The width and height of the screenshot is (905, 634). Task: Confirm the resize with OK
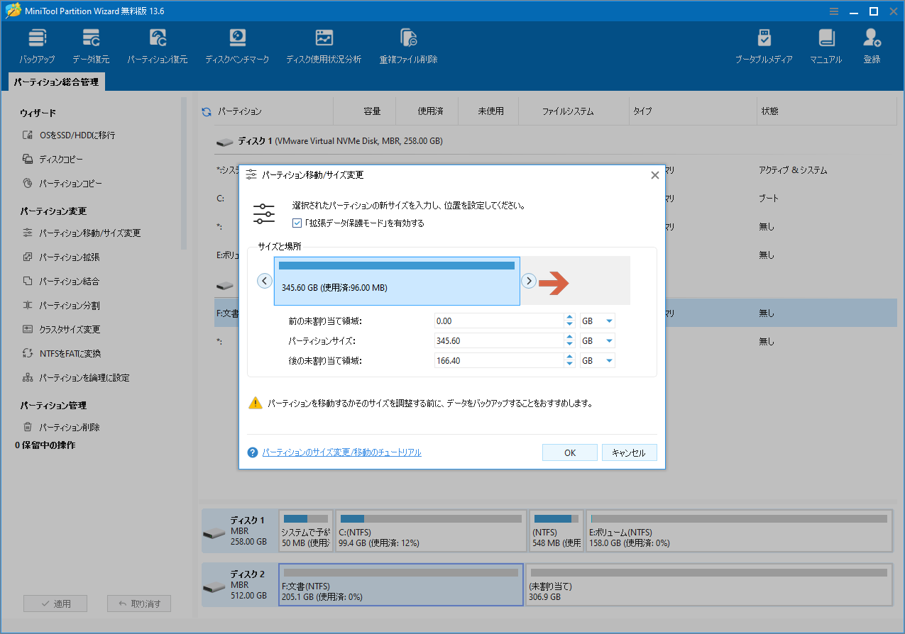[569, 452]
